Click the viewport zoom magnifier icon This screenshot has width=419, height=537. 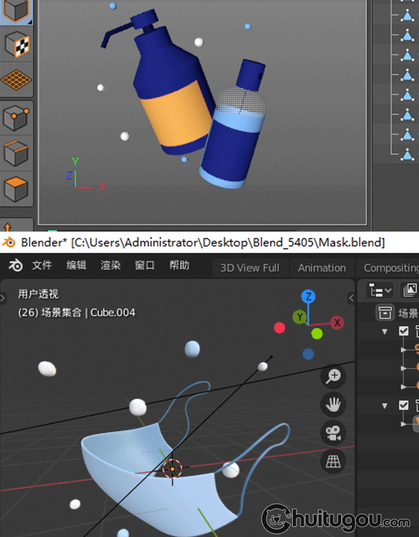click(334, 376)
